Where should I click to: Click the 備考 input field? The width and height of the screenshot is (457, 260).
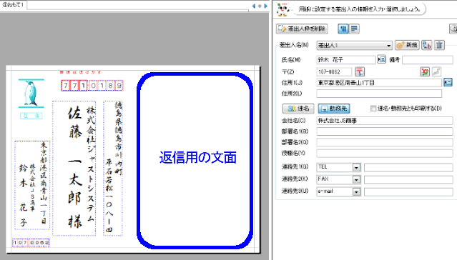tap(428, 60)
